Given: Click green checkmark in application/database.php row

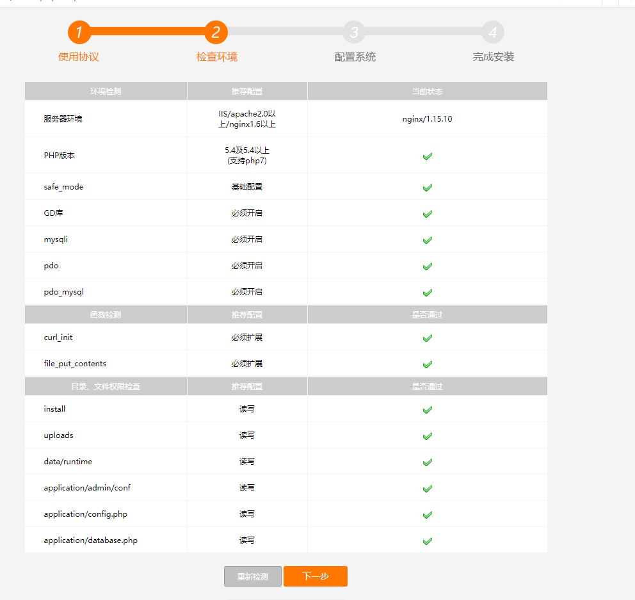Looking at the screenshot, I should click(x=427, y=541).
